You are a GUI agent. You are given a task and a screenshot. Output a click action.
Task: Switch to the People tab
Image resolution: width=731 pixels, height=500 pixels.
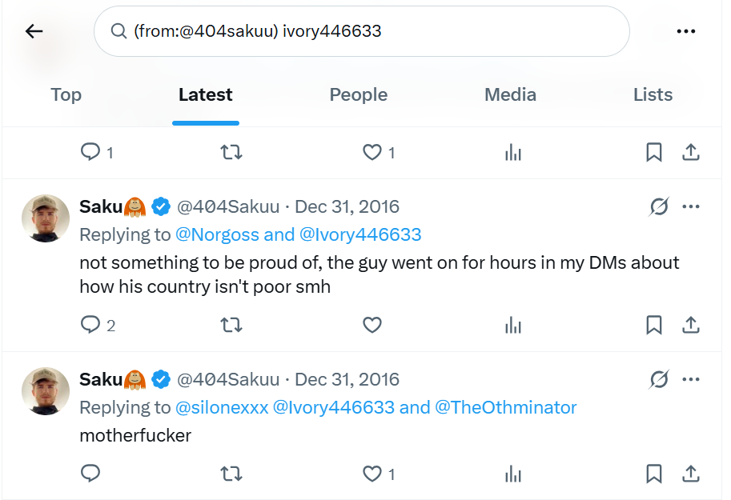(358, 94)
